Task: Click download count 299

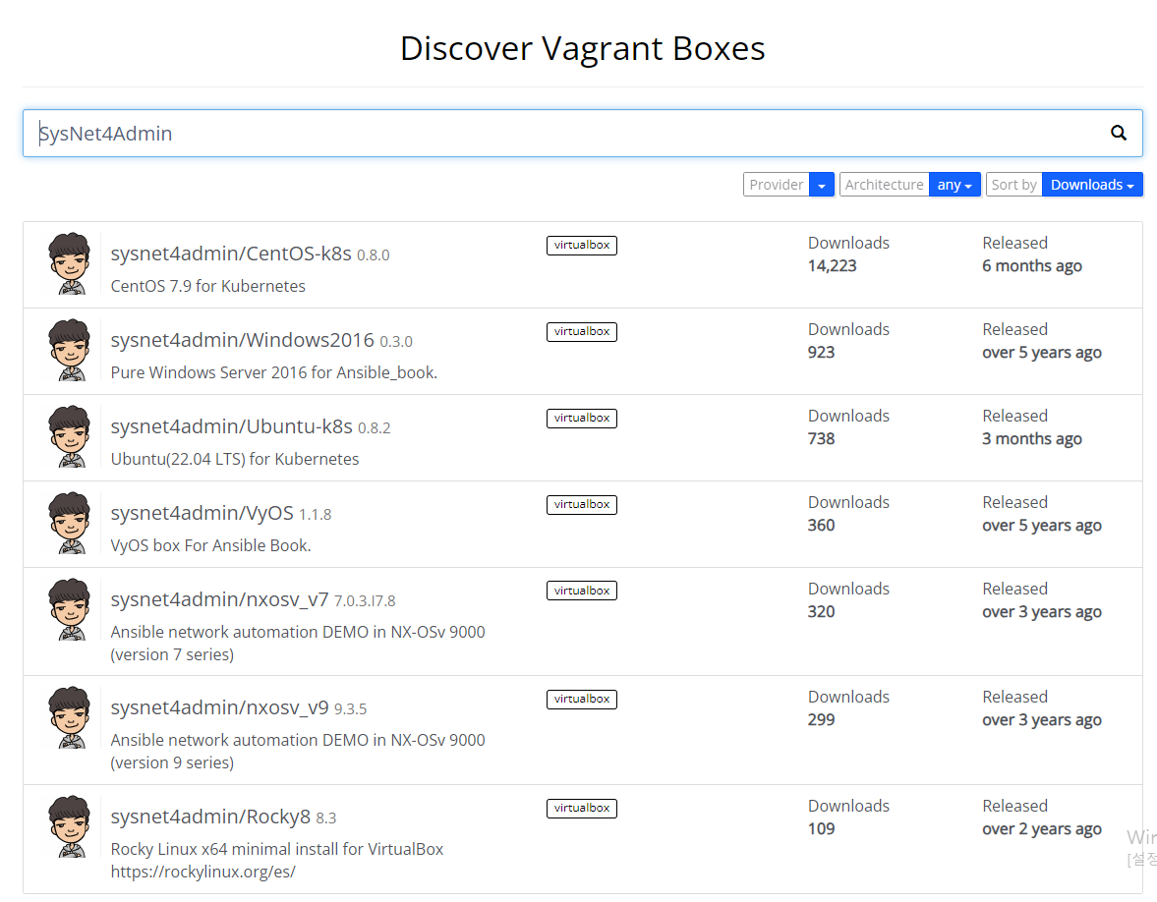Action: click(821, 720)
